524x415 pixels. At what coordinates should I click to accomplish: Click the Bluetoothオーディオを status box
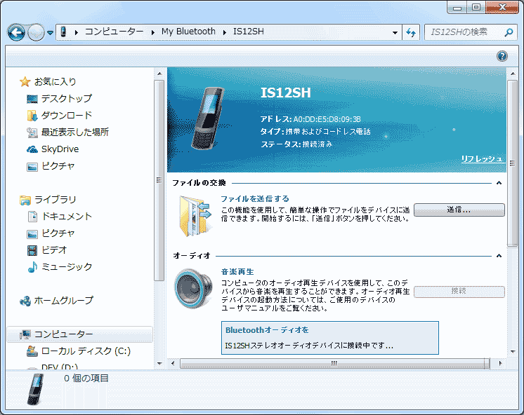tap(330, 338)
